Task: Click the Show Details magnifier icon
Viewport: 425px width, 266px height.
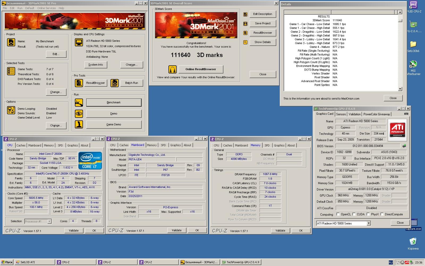Action: (x=245, y=42)
